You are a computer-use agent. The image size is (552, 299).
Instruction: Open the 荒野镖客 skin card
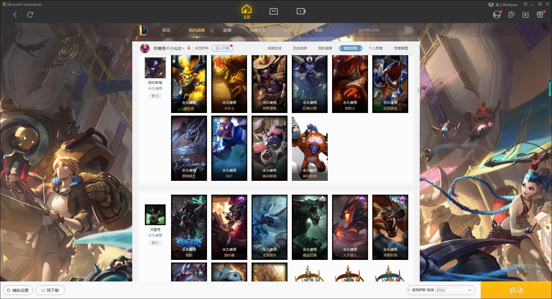pos(269,84)
